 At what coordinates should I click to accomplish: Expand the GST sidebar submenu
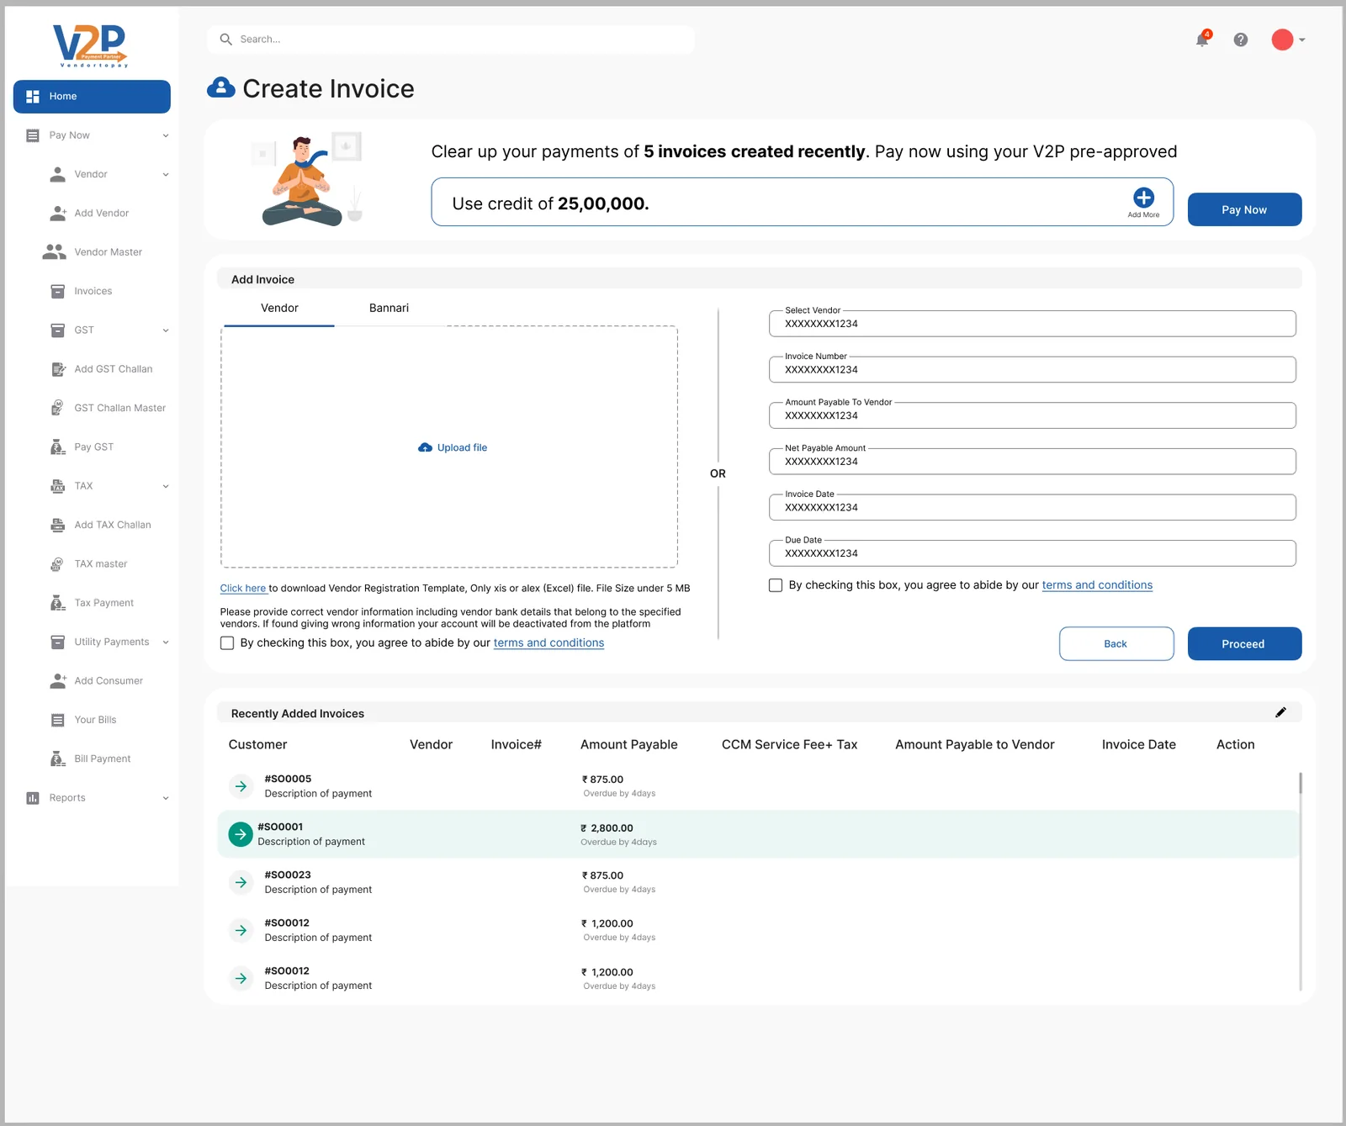point(166,330)
